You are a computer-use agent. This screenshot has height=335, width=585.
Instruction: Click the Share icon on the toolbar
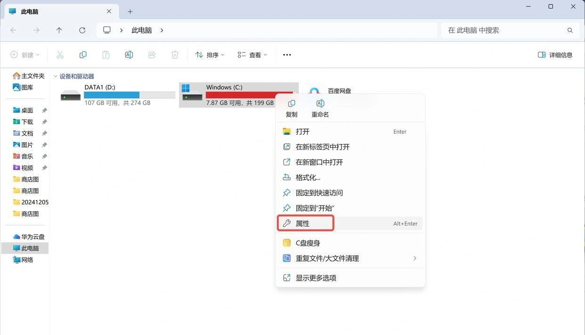tap(152, 55)
